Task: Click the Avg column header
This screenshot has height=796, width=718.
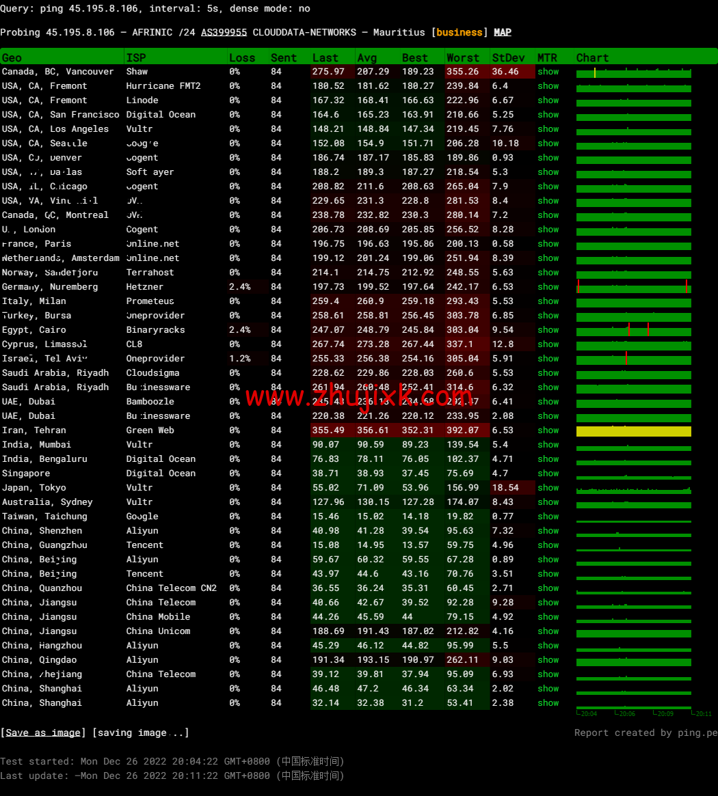Action: 367,57
